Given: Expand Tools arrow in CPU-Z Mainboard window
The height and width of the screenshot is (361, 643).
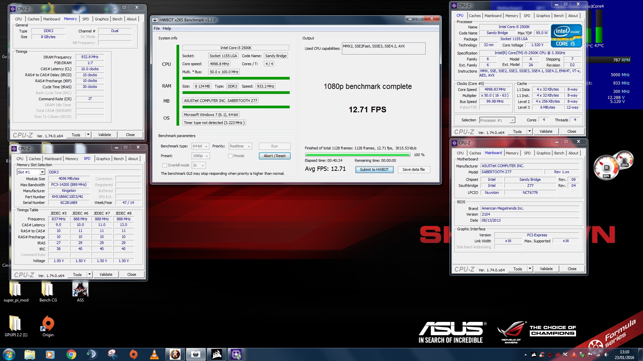Looking at the screenshot, I should (530, 269).
